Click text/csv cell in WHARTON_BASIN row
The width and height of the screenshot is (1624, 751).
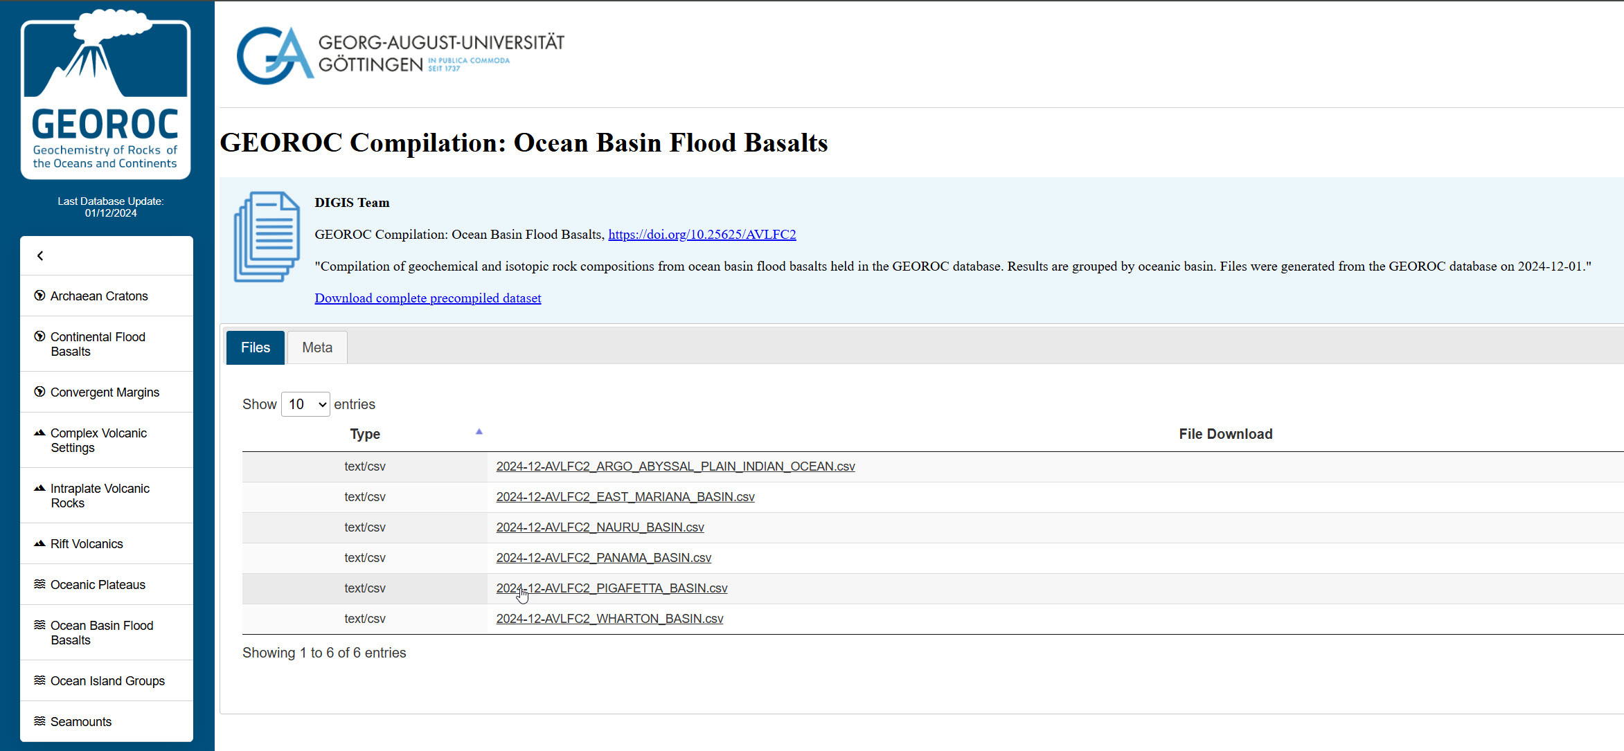(365, 619)
